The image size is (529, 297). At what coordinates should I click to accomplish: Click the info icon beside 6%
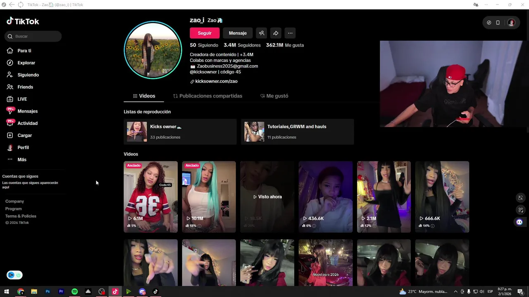[314, 226]
